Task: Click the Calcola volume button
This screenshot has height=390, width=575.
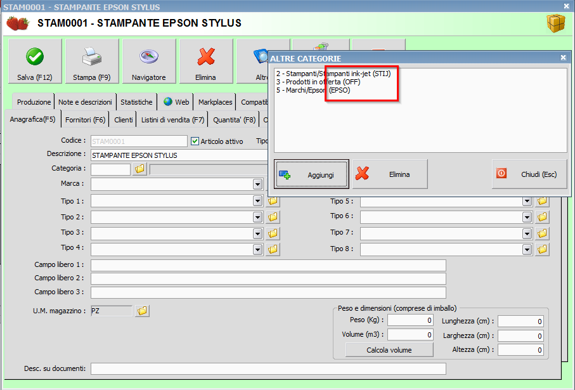Action: coord(389,350)
